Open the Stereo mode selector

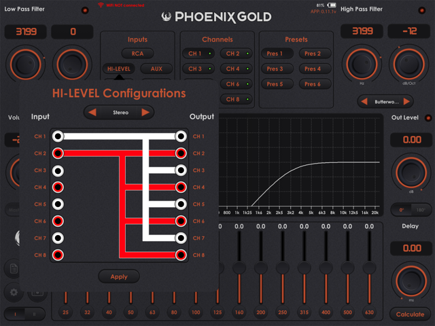[x=120, y=113]
